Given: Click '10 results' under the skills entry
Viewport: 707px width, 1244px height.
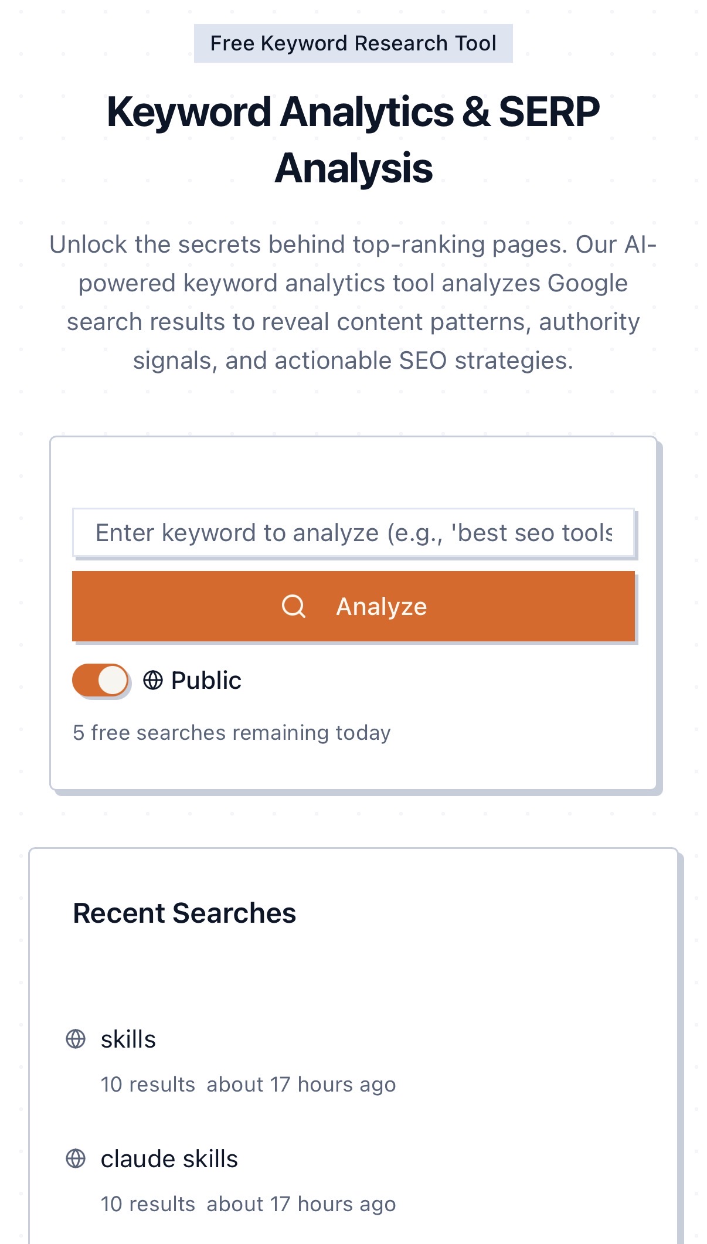Looking at the screenshot, I should pyautogui.click(x=148, y=1085).
